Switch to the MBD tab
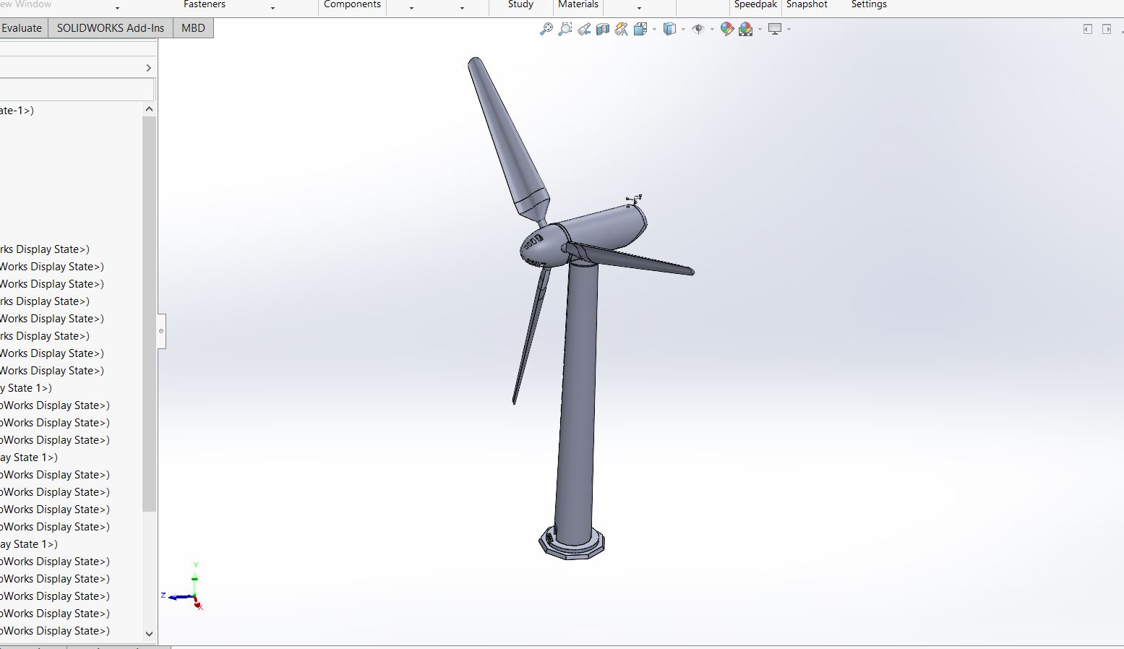The height and width of the screenshot is (649, 1124). (193, 28)
